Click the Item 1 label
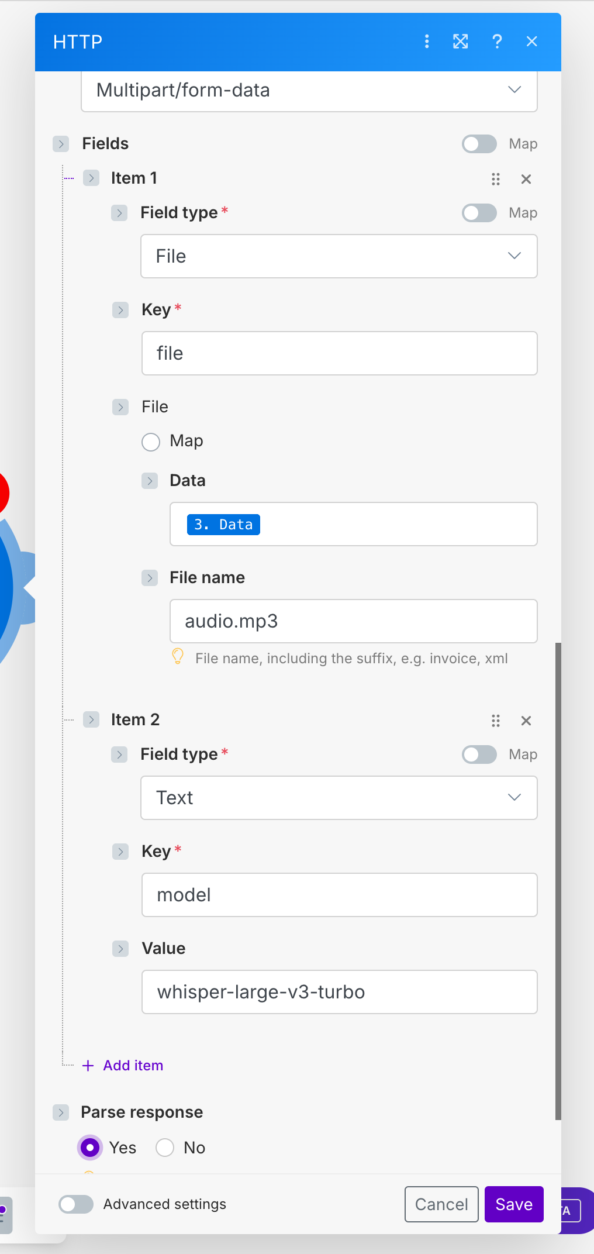The width and height of the screenshot is (594, 1254). point(134,178)
